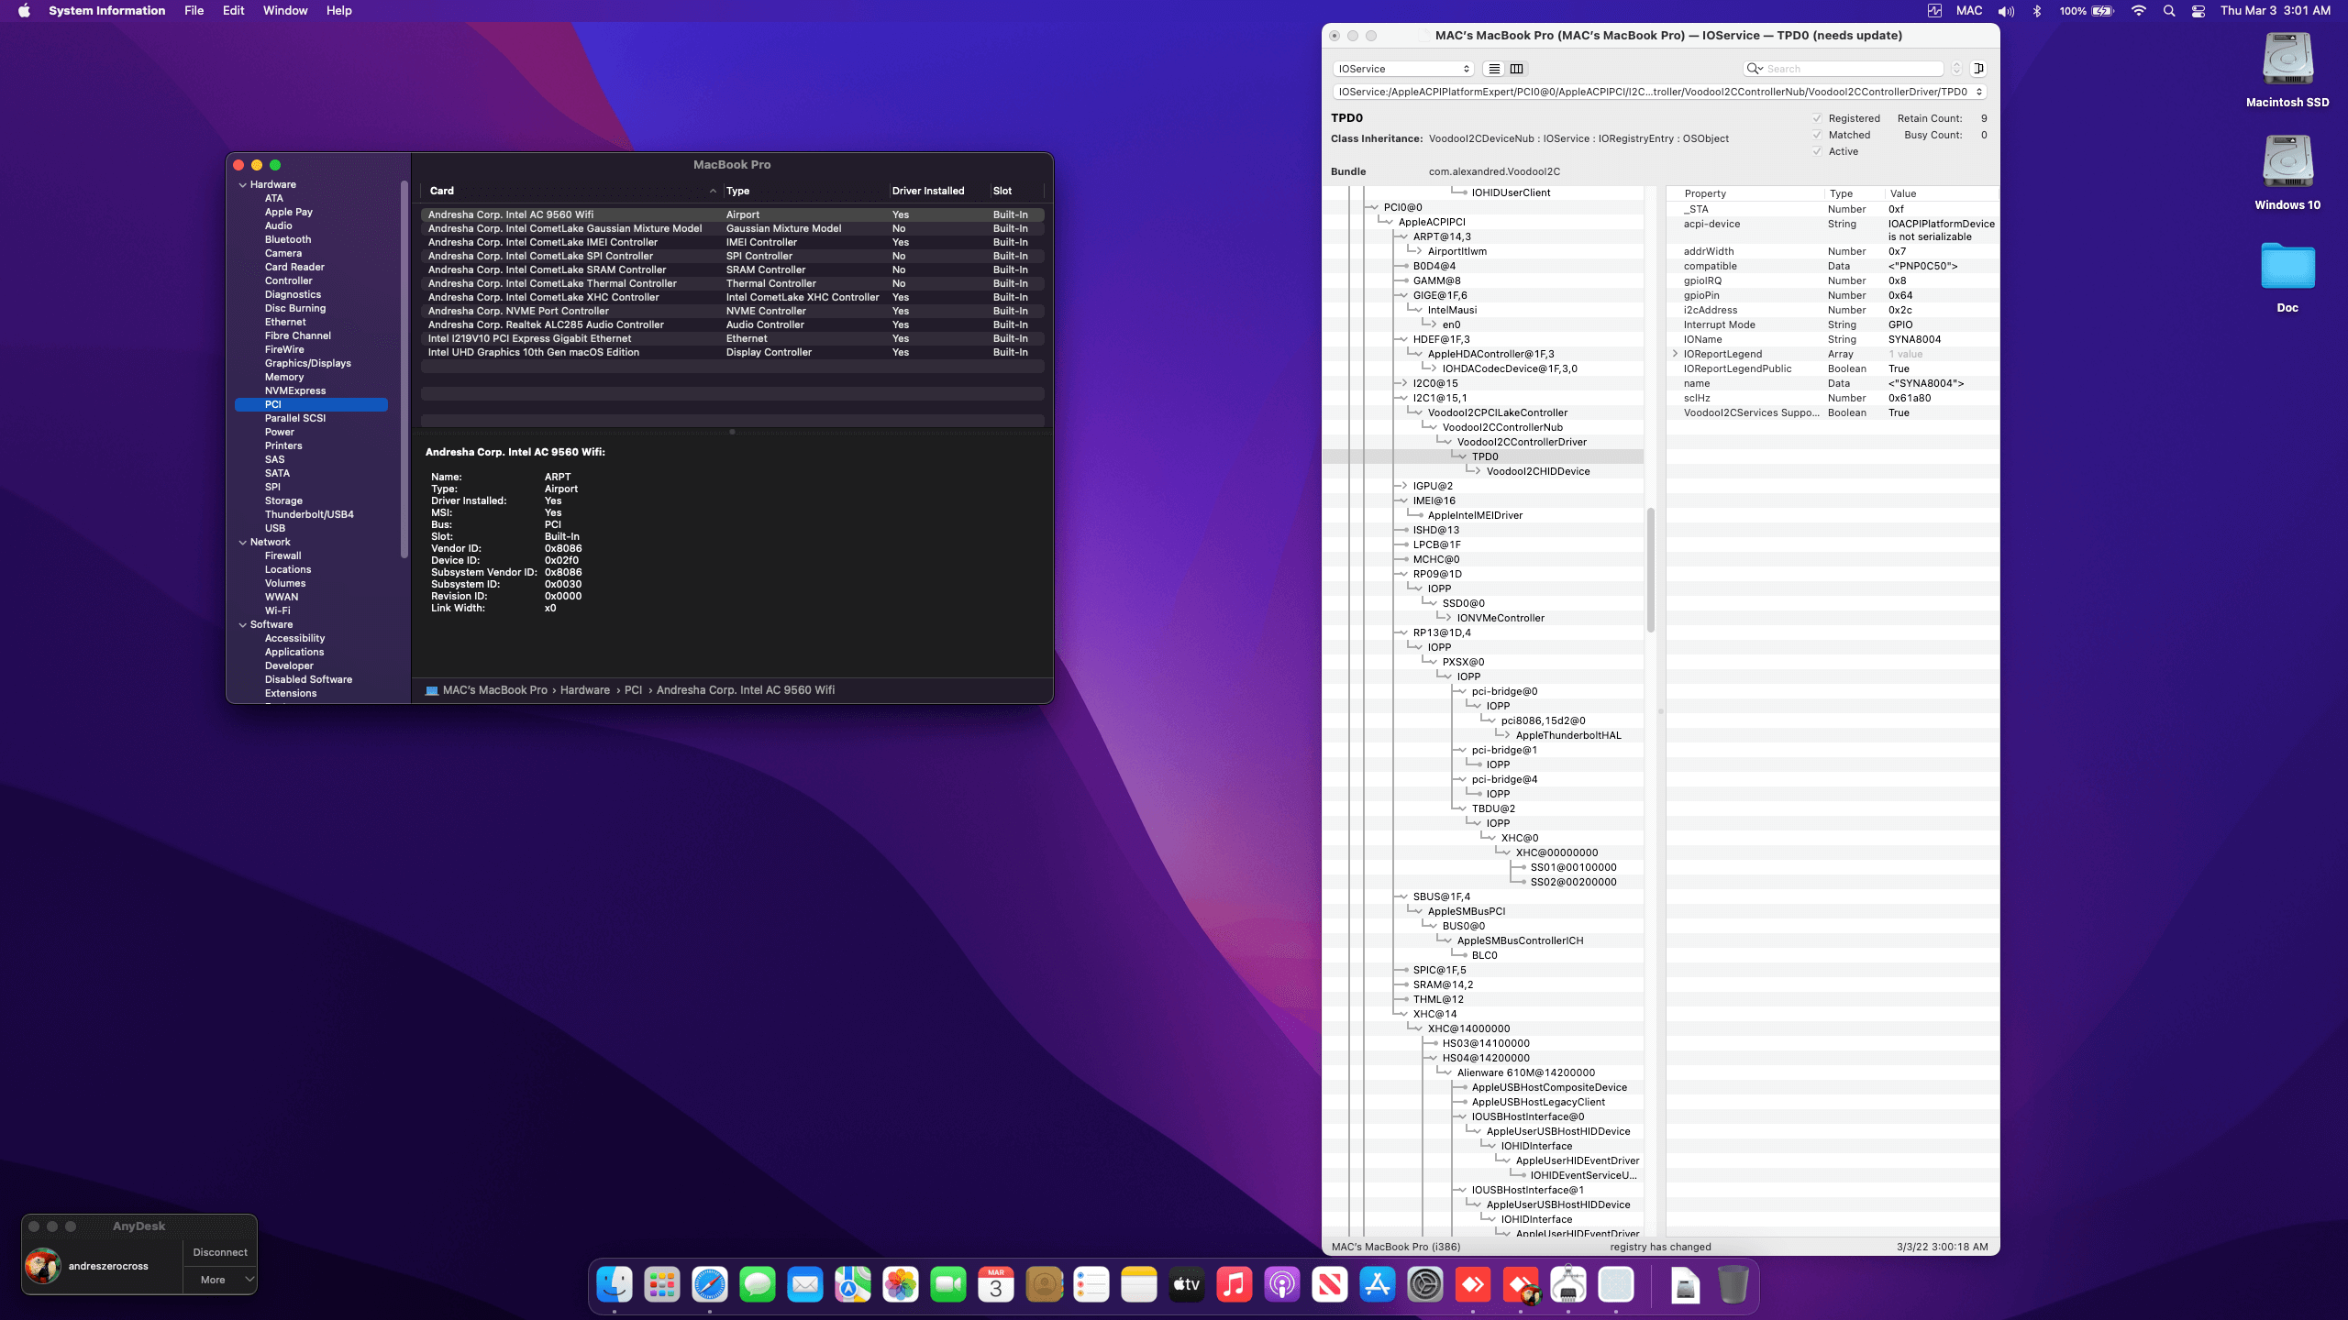Open the IOService plane dropdown
This screenshot has height=1320, width=2348.
tap(1403, 69)
